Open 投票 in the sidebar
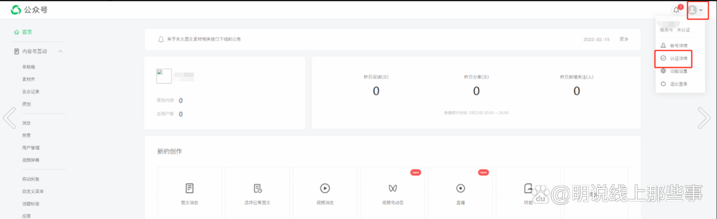Viewport: 717px width, 219px height. pos(26,216)
